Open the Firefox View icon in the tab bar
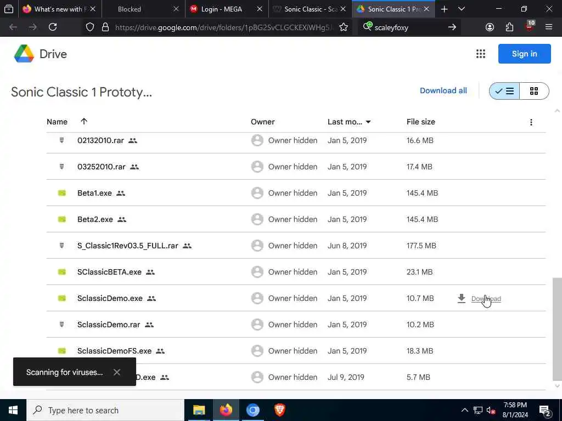Image resolution: width=562 pixels, height=421 pixels. tap(9, 9)
